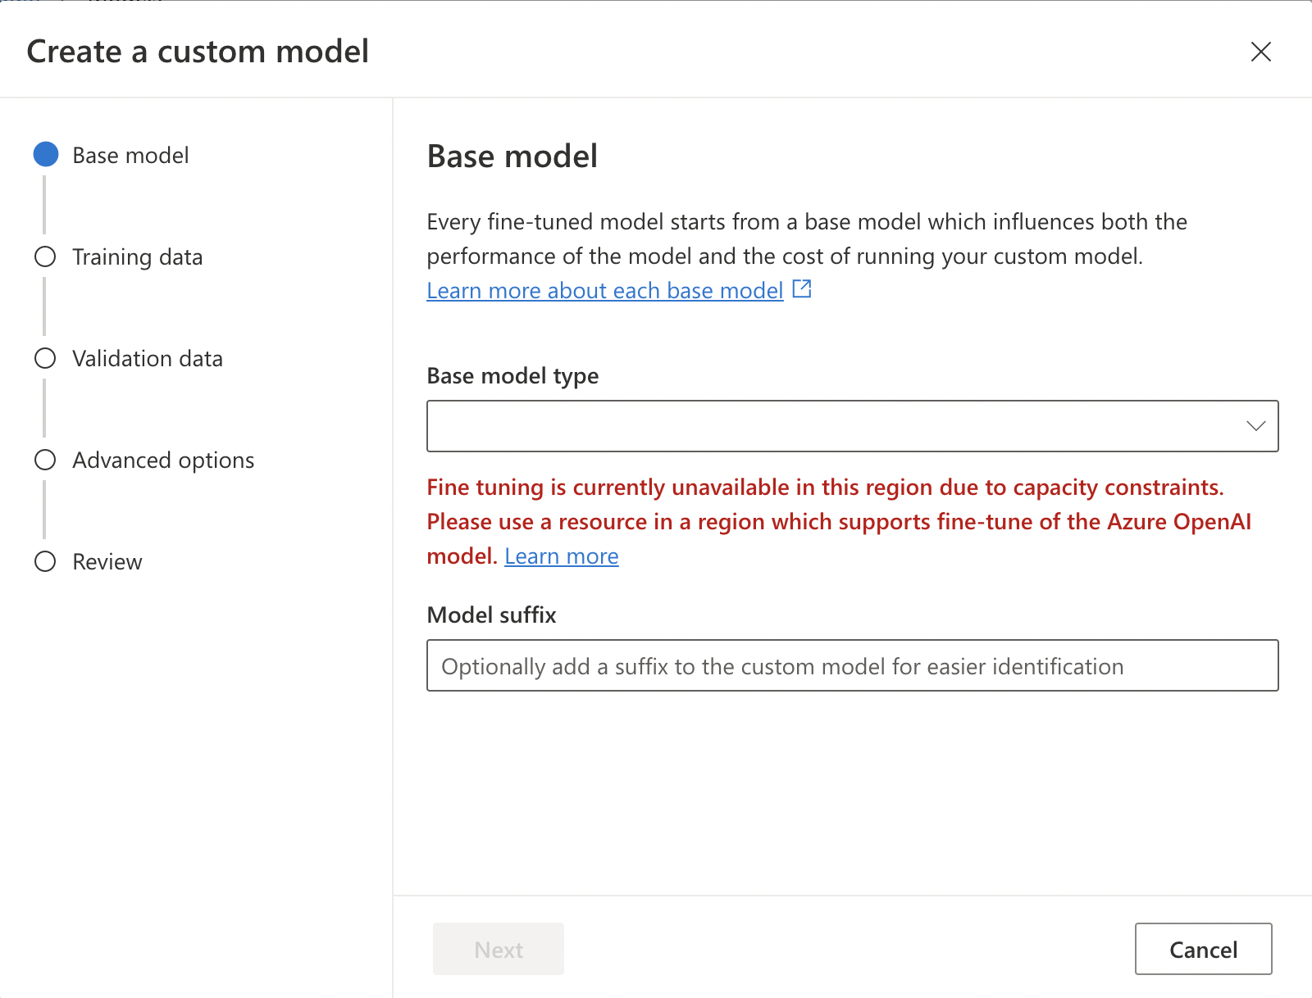Open Learn more about each base model link
Screen dimensions: 1312x998
pyautogui.click(x=605, y=291)
